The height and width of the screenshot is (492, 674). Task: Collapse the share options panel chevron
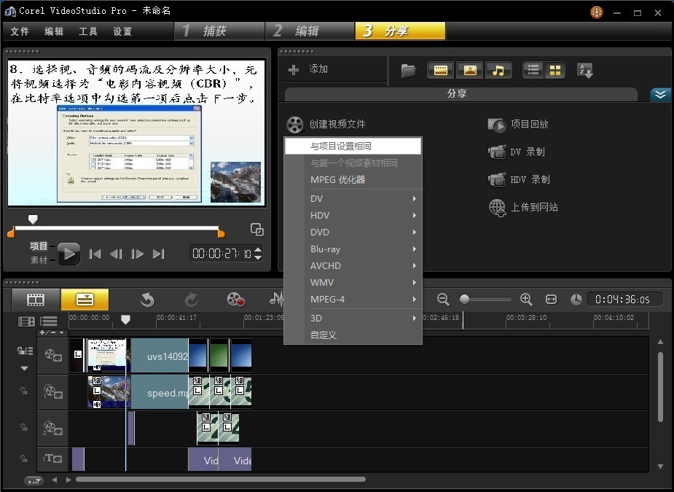point(660,95)
